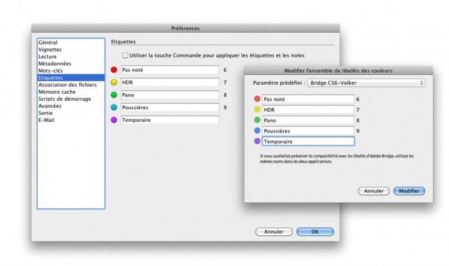Click Annuler in the color labels dialog
449x266 pixels.
(373, 191)
